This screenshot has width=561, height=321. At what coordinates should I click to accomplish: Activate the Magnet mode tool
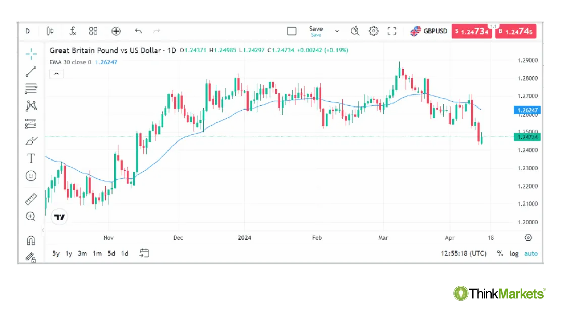[x=31, y=240]
